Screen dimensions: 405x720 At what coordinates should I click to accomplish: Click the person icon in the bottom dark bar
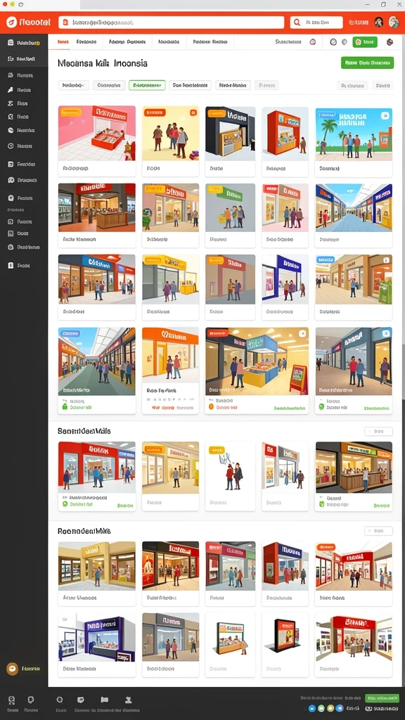point(129,700)
